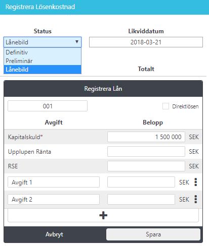Click the Avgift 1 amount field

pyautogui.click(x=141, y=182)
